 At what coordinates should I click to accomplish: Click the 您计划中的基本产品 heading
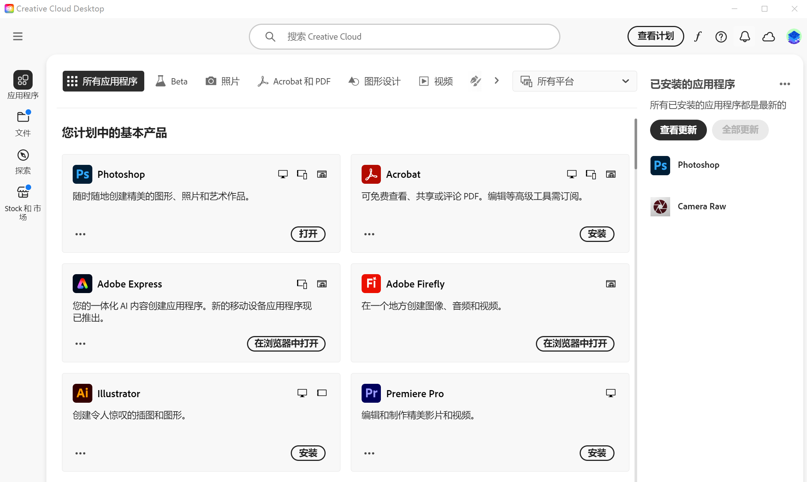[114, 133]
